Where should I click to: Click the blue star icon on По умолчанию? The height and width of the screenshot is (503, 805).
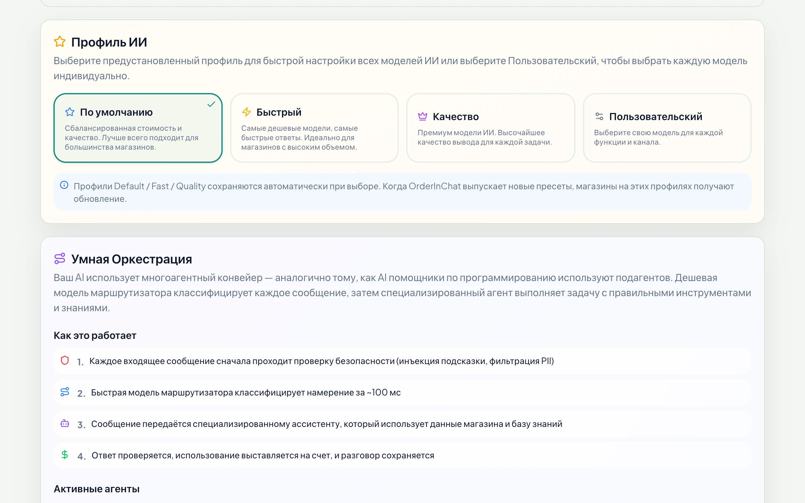click(x=70, y=112)
